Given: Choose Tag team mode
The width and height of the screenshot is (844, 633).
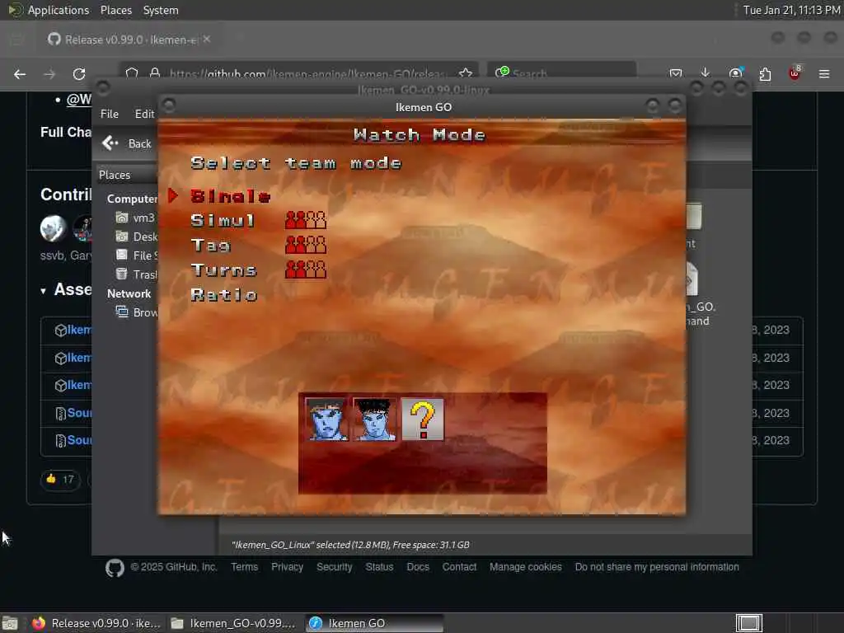Looking at the screenshot, I should (x=210, y=246).
